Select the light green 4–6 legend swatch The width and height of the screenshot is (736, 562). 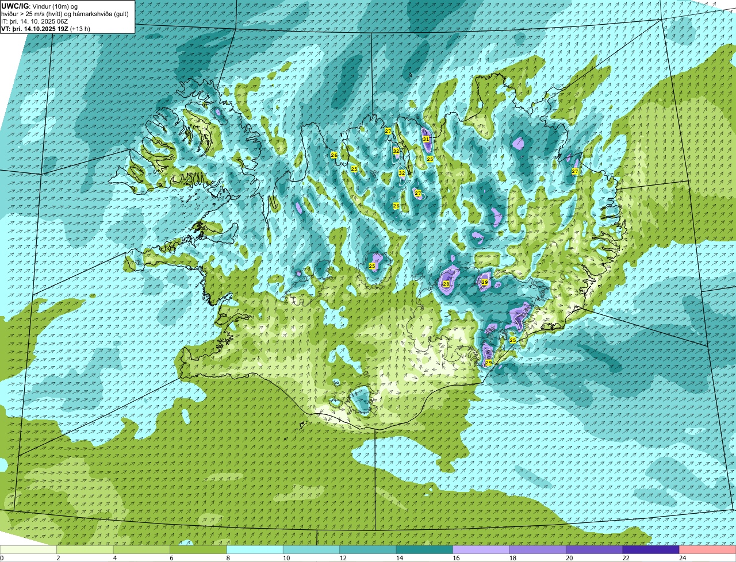point(141,549)
